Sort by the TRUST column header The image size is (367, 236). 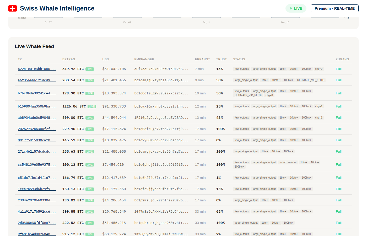(221, 59)
